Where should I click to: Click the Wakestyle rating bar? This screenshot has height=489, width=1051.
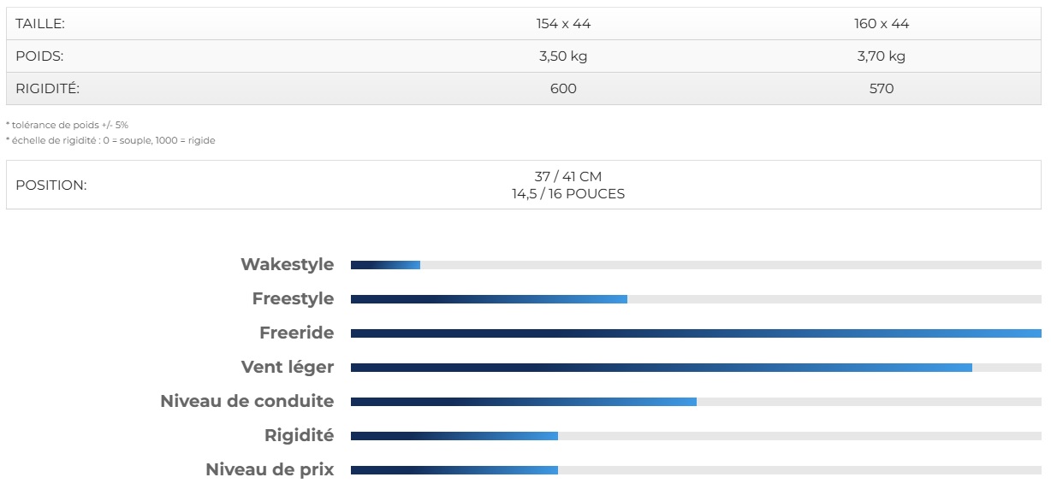(x=695, y=265)
